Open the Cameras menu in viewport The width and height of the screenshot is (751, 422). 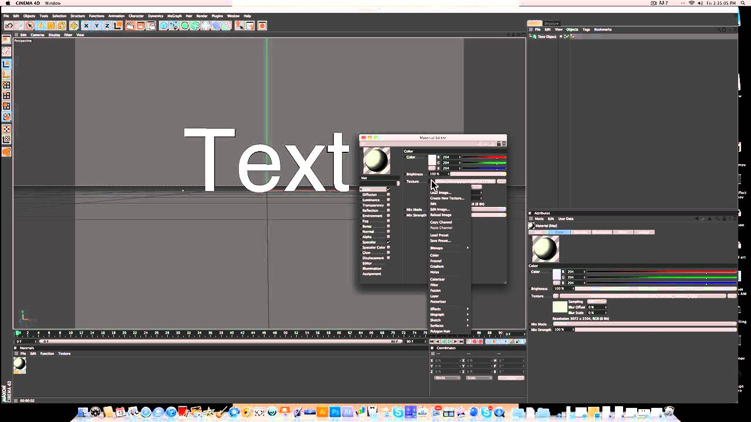pos(37,35)
